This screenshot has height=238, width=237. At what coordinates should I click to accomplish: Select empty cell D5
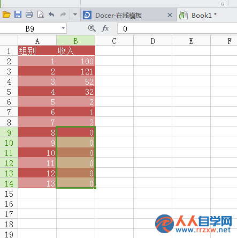[x=152, y=92]
